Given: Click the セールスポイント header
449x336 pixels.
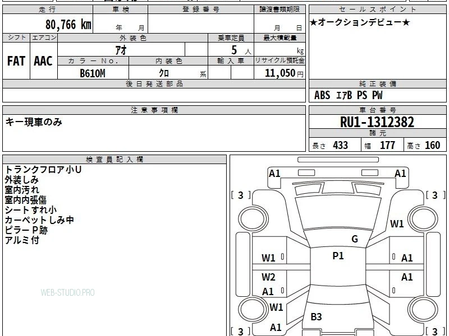Looking at the screenshot, I should tap(377, 10).
